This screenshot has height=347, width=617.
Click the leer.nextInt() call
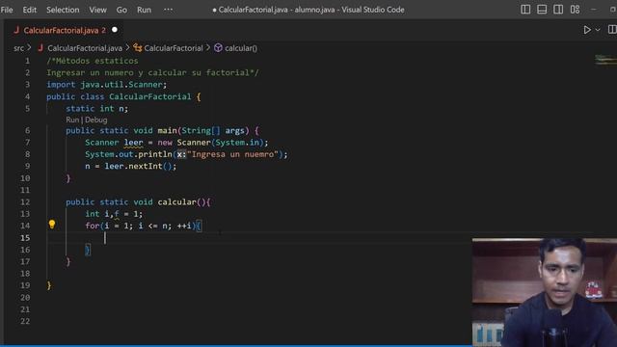(141, 166)
